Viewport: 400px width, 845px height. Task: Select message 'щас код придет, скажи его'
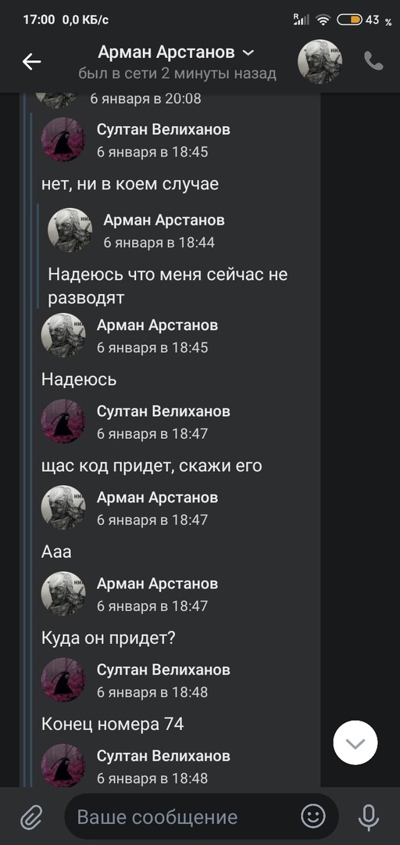(152, 465)
